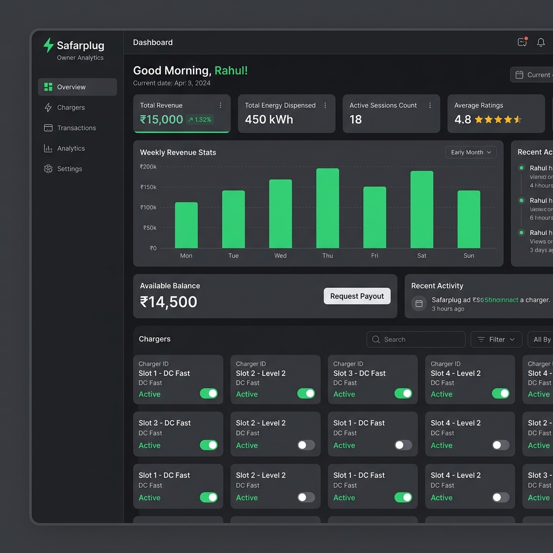
Task: Click the filter lines icon
Action: pos(481,339)
